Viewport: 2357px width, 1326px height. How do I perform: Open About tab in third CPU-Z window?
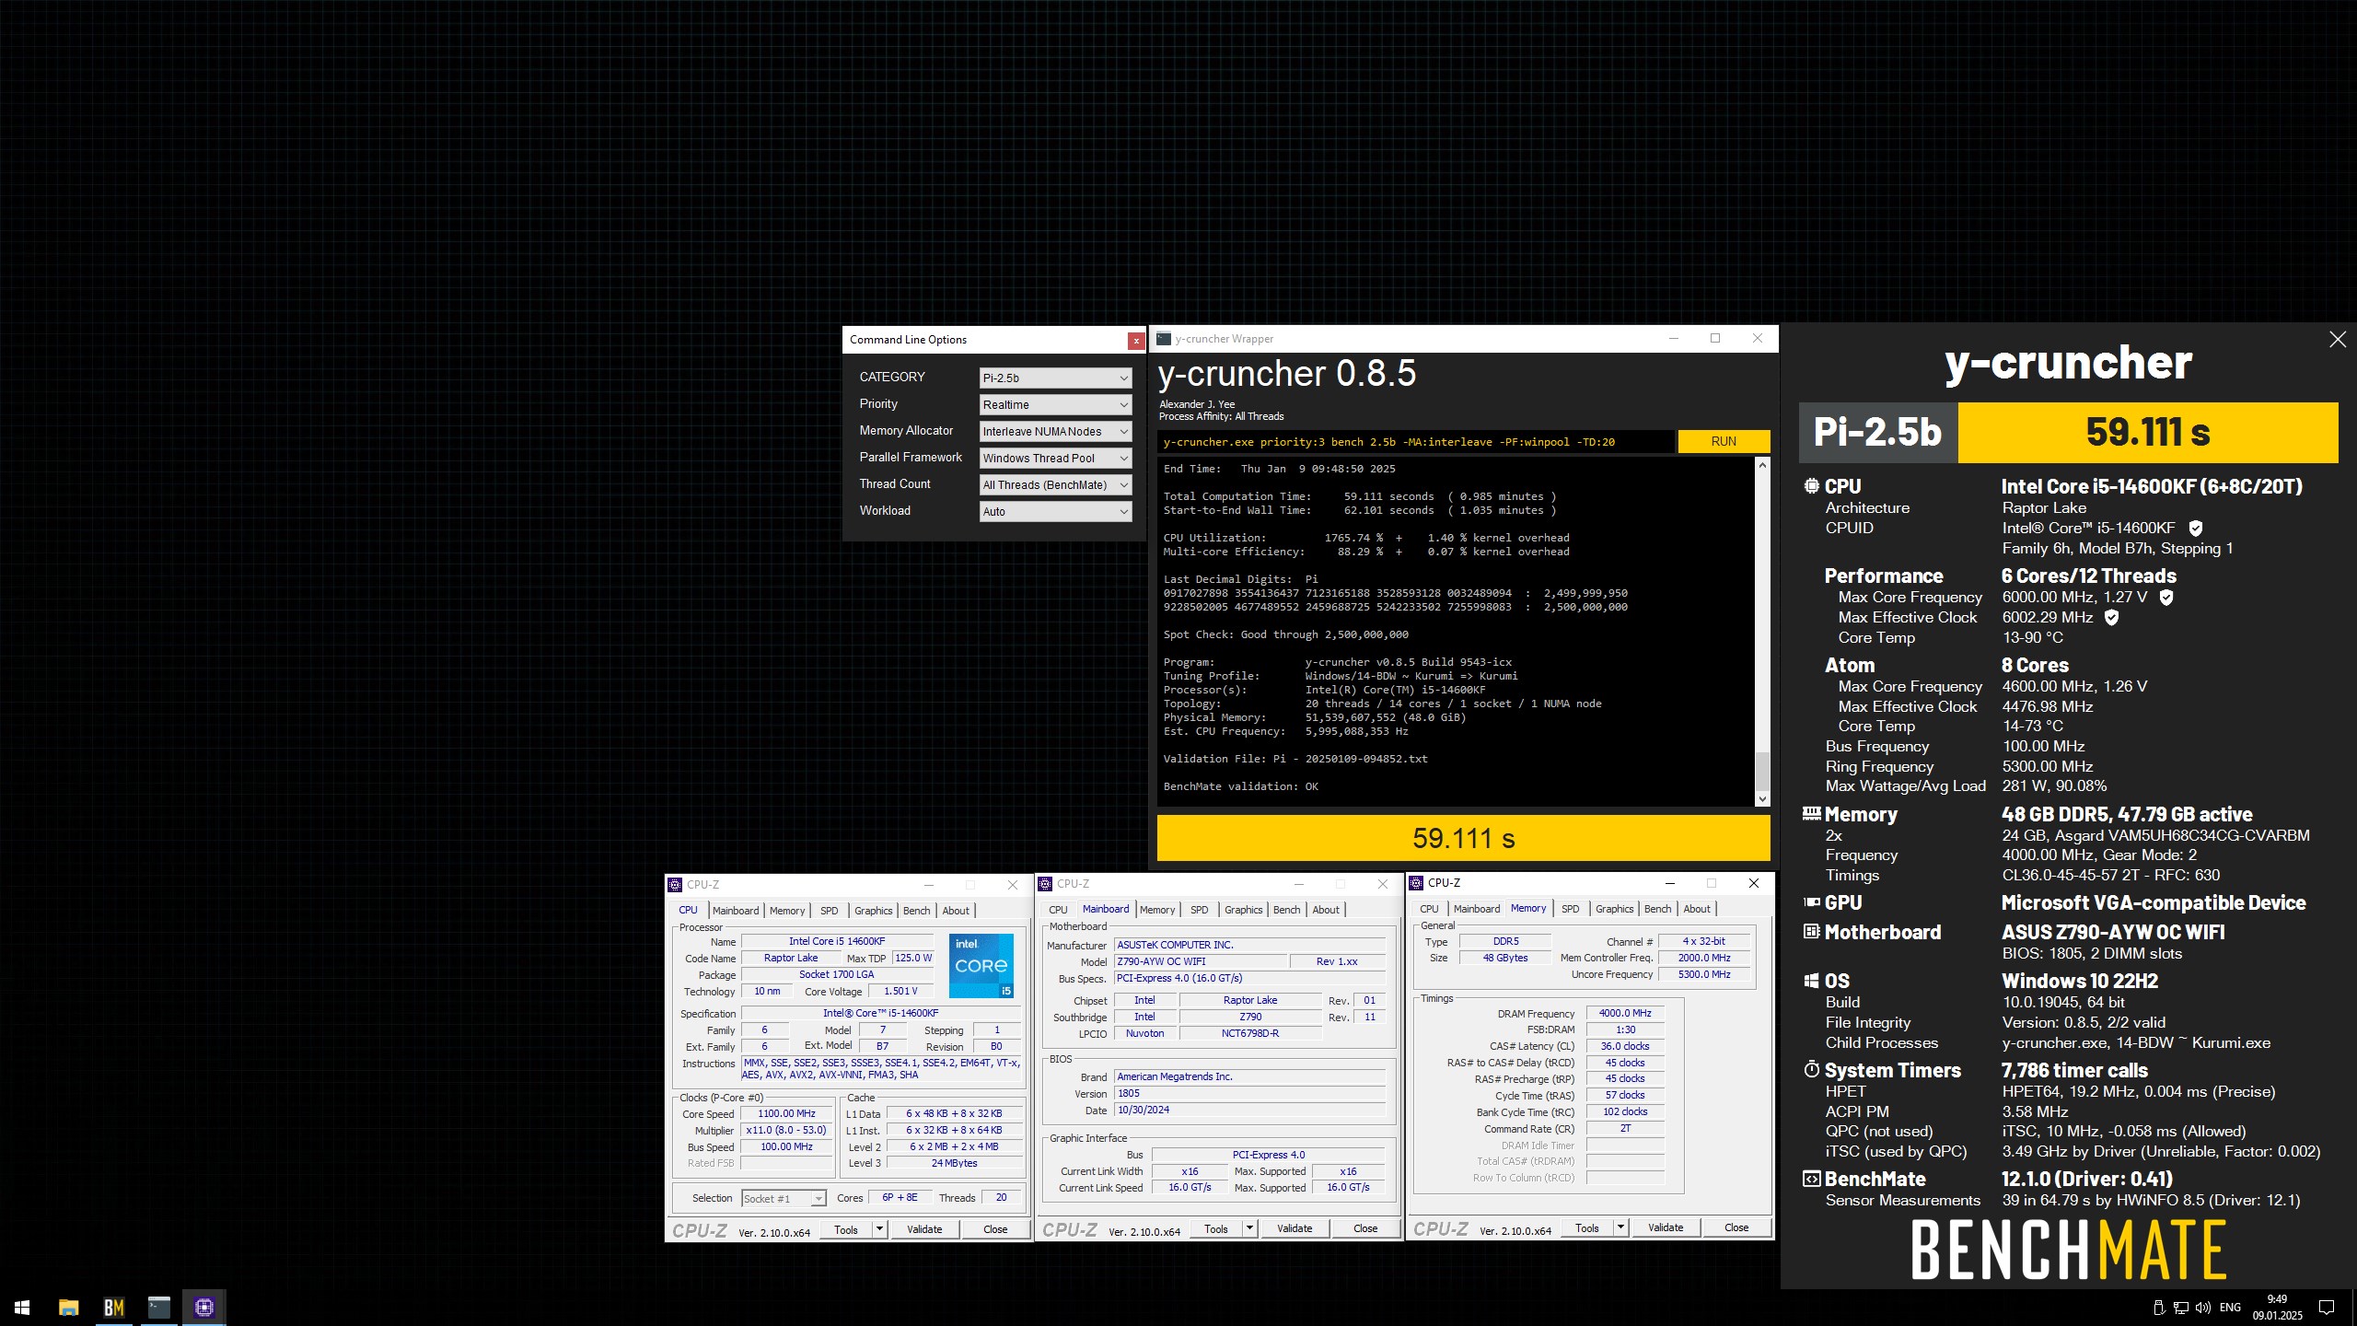[1697, 909]
